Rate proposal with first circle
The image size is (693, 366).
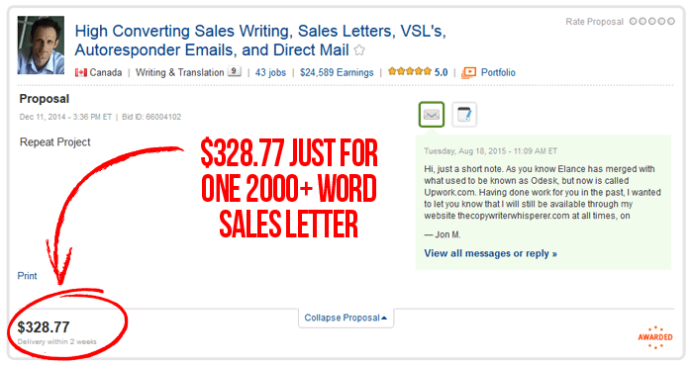(x=633, y=21)
